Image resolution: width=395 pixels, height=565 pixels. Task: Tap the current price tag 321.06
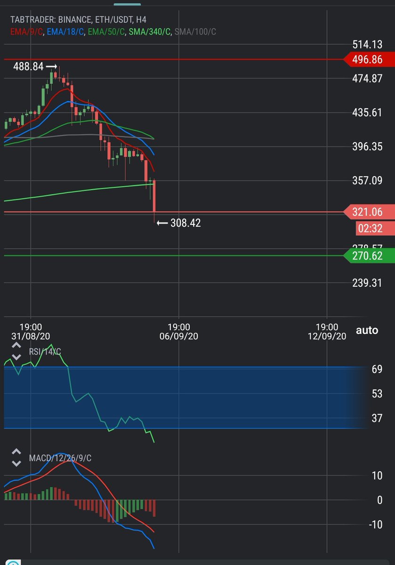coord(370,212)
